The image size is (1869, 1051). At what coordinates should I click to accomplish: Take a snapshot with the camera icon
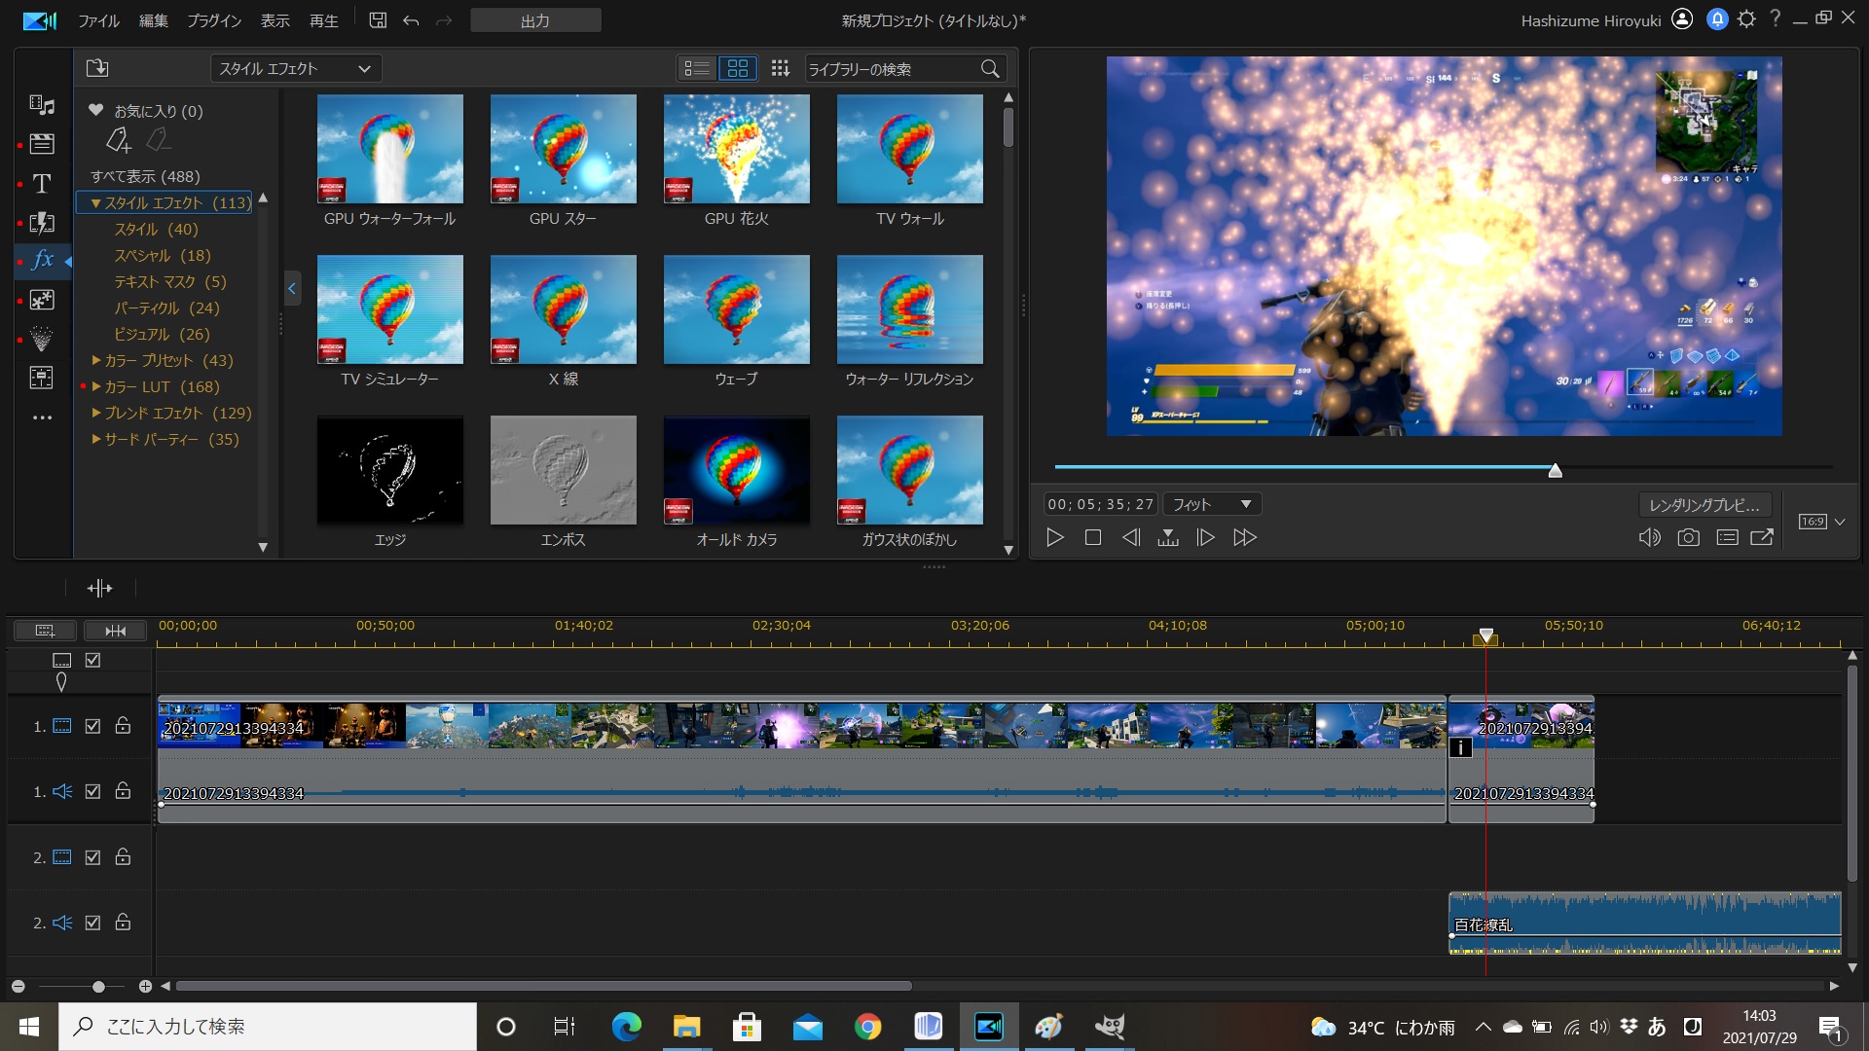point(1688,537)
